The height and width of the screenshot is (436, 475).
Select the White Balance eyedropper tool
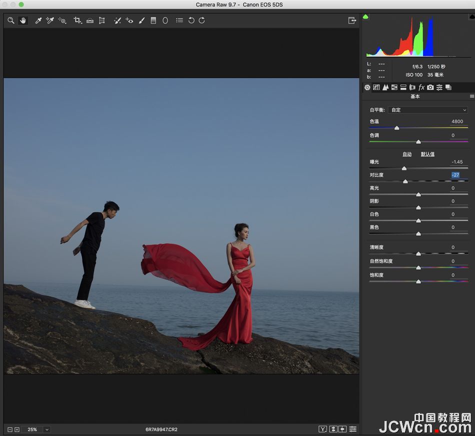(38, 20)
